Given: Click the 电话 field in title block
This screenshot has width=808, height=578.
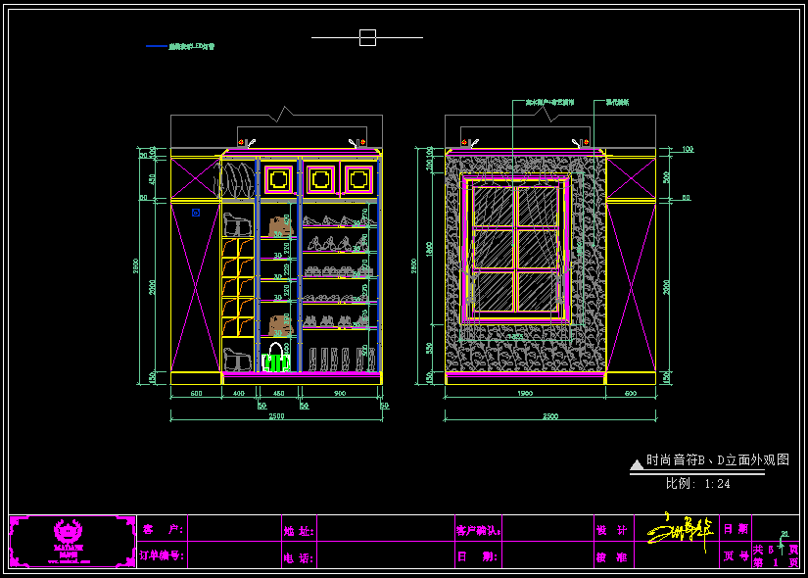Looking at the screenshot, I should [384, 556].
